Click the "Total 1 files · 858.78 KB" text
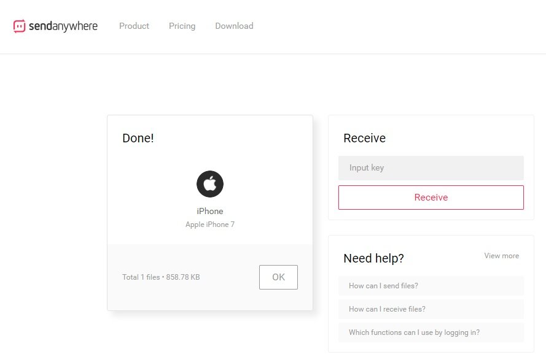 coord(161,277)
